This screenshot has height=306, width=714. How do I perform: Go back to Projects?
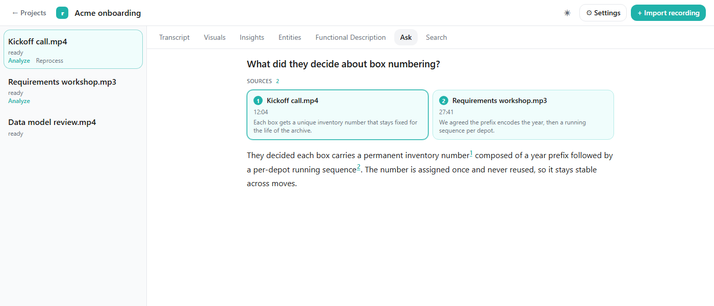(29, 13)
